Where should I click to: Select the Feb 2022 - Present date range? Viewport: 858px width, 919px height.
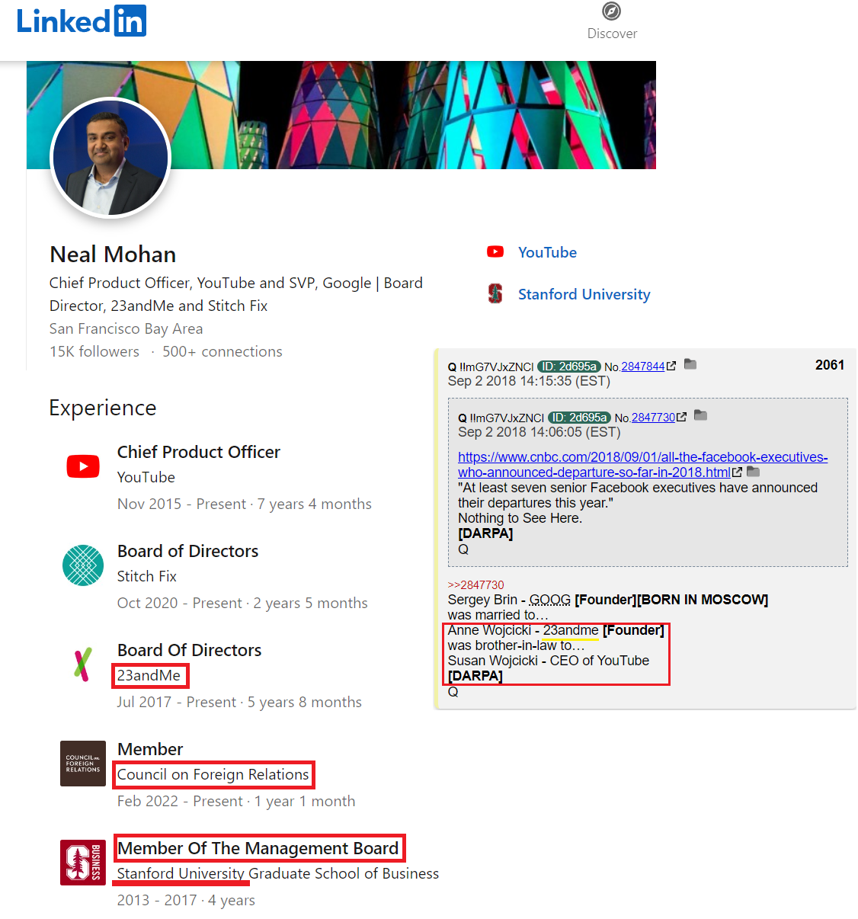tap(181, 801)
